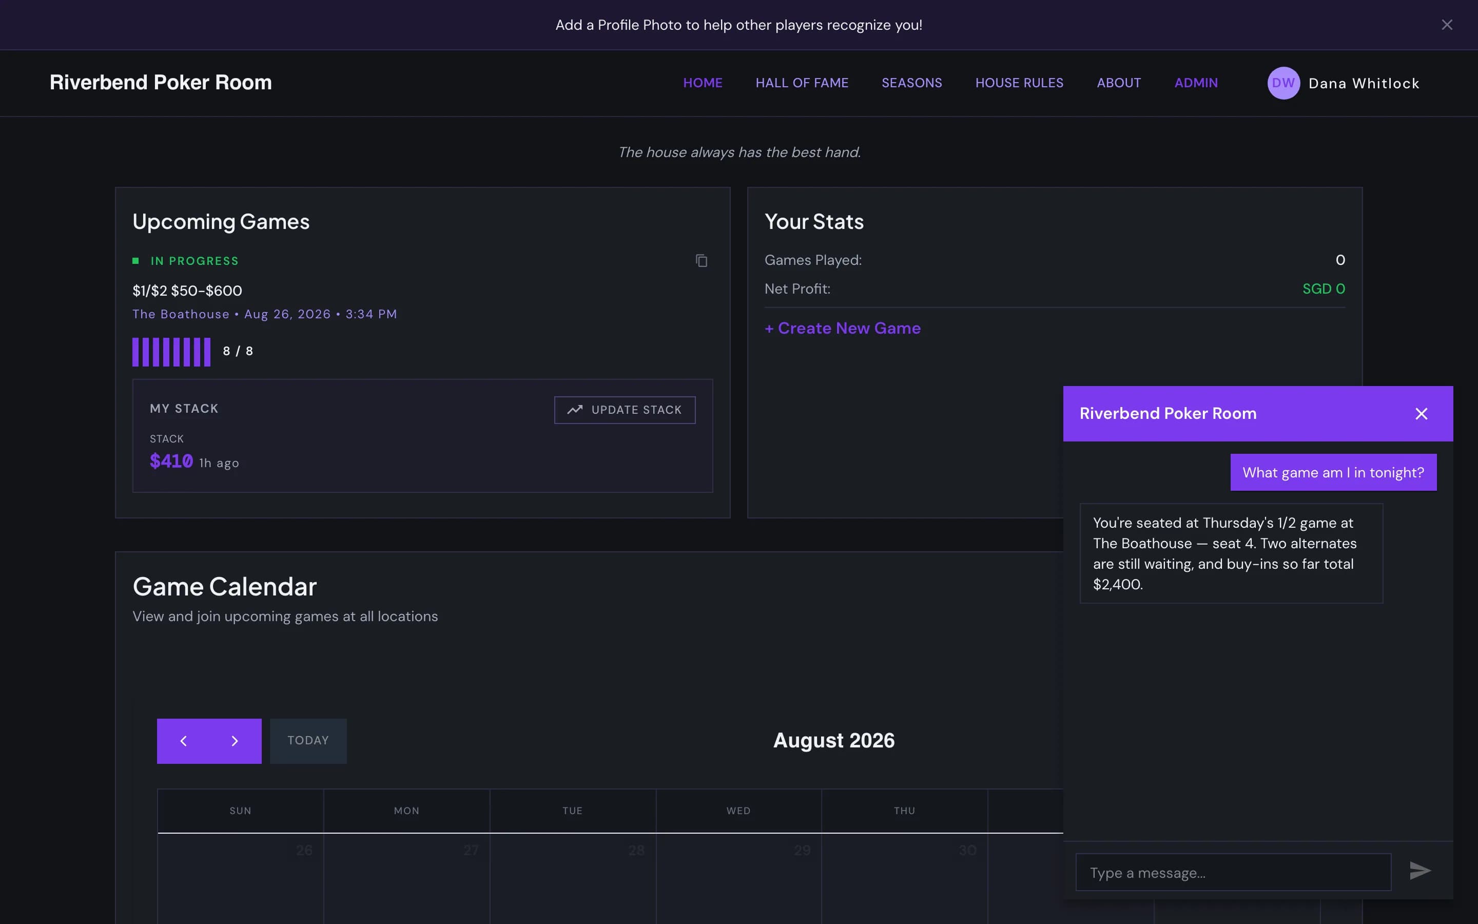Screen dimensions: 1478x924
Task: Click the MON column header
Action: (407, 811)
